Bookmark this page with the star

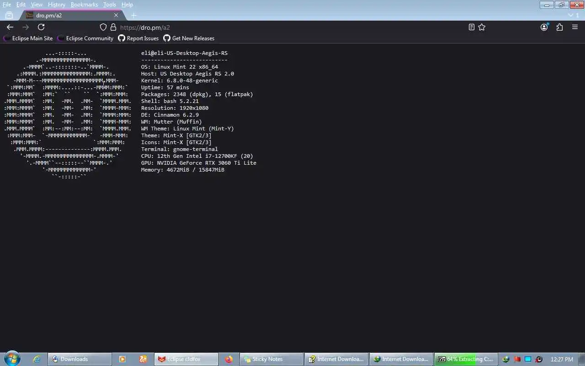[482, 27]
